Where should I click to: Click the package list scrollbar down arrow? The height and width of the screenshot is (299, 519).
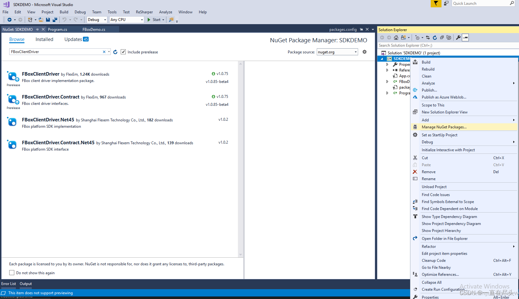tap(240, 255)
